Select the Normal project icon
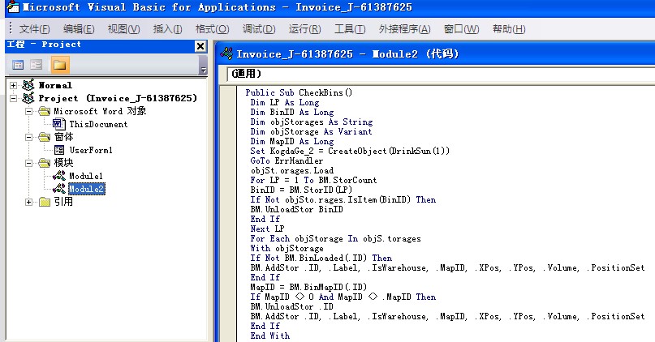 coord(28,85)
